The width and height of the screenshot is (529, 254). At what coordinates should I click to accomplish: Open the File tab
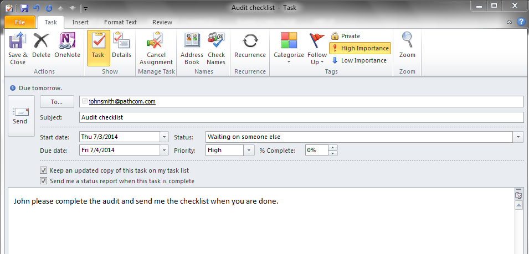tap(20, 22)
